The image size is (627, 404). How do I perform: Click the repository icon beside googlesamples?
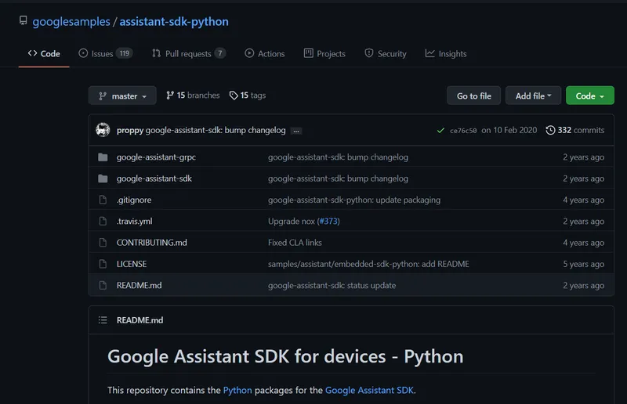pyautogui.click(x=24, y=20)
